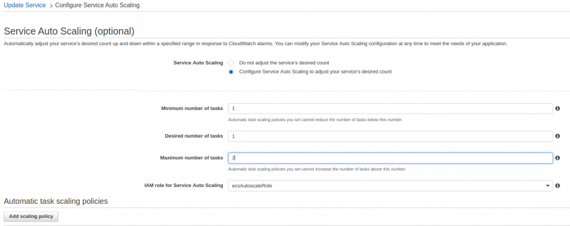Open the IAM role for Service Auto Scaling dropdown
This screenshot has height=226, width=570.
(x=391, y=185)
